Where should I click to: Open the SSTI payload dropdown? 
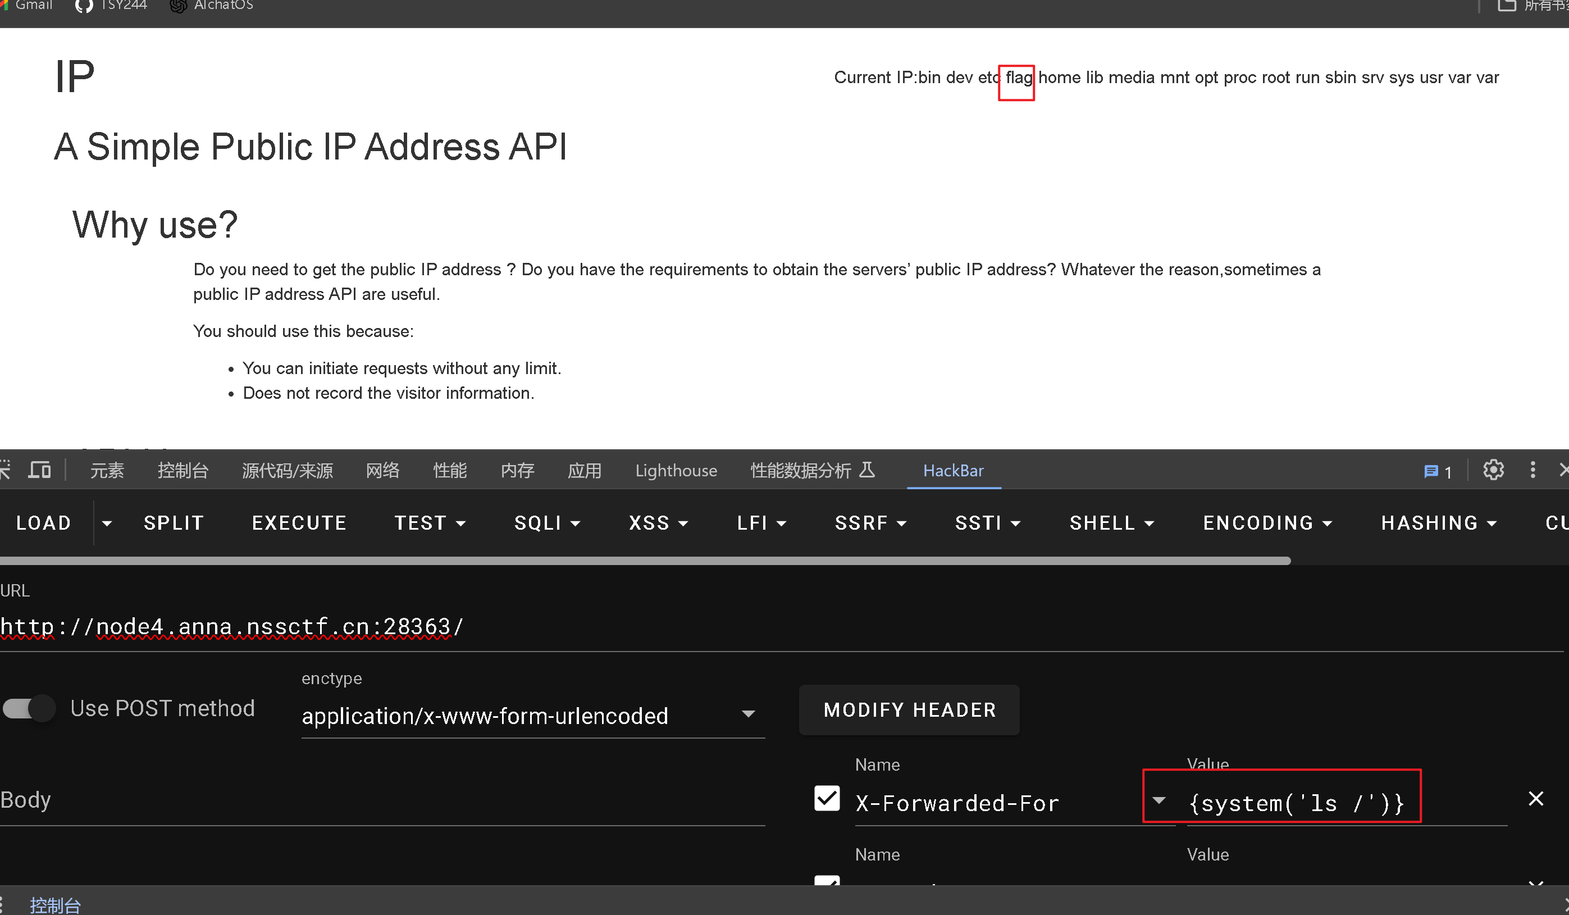pos(987,523)
